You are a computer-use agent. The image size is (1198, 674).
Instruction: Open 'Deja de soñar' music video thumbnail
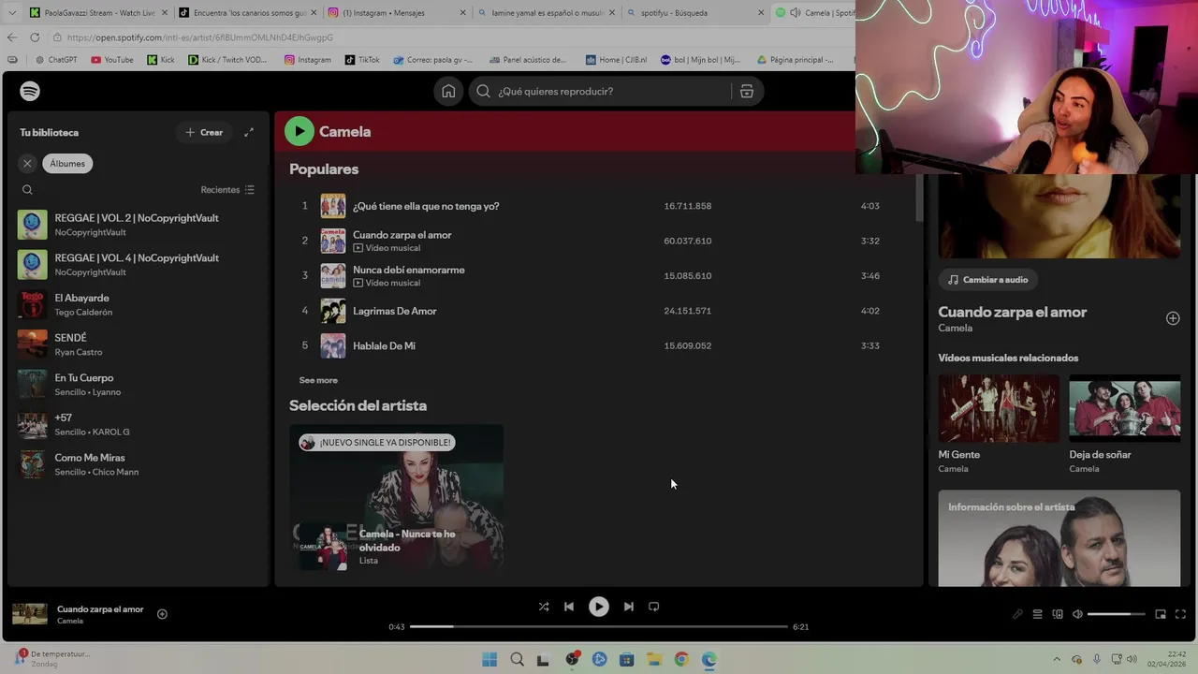[1125, 408]
